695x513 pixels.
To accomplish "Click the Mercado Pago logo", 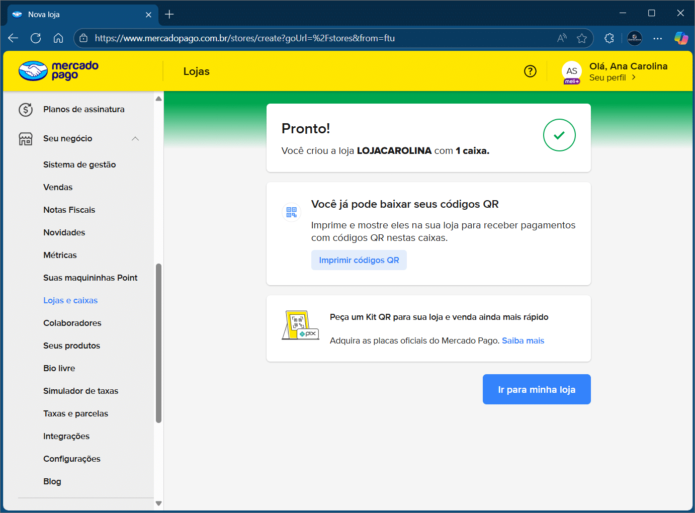I will 58,71.
